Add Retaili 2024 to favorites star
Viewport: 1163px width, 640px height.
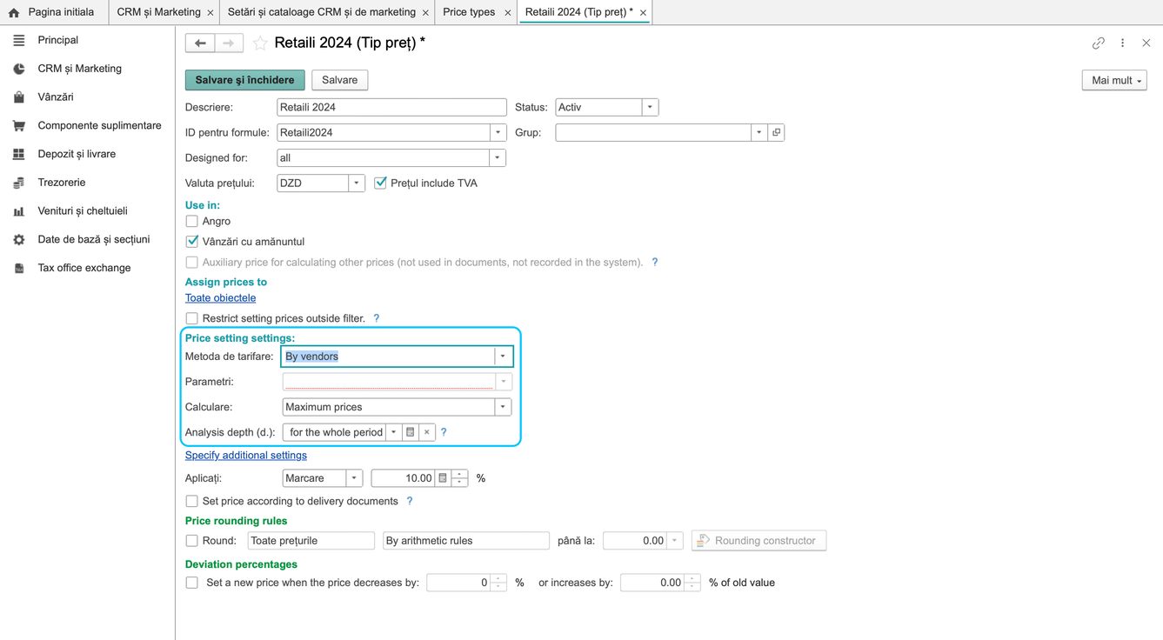[260, 43]
